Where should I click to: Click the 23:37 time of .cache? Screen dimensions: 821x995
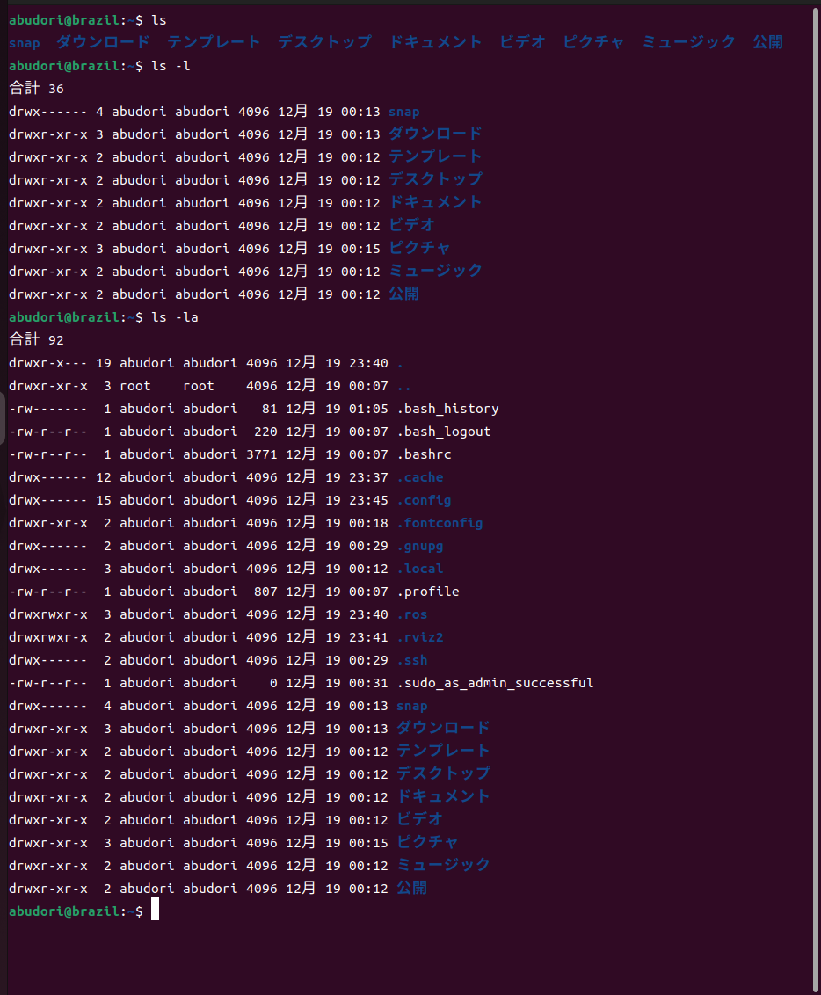click(x=368, y=477)
